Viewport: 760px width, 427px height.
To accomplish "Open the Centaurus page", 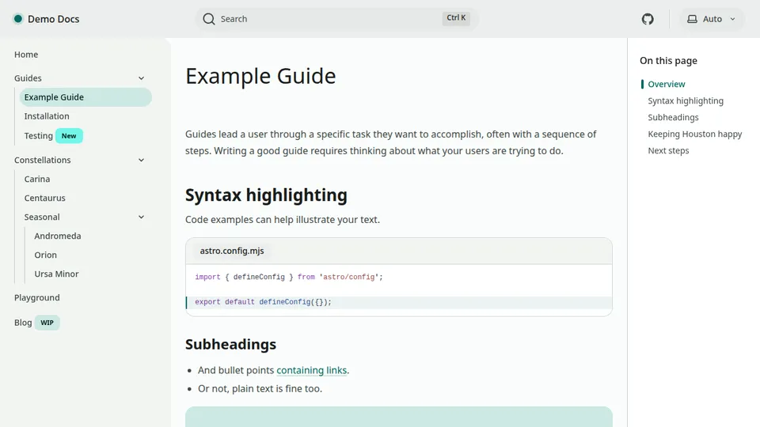I will coord(44,198).
